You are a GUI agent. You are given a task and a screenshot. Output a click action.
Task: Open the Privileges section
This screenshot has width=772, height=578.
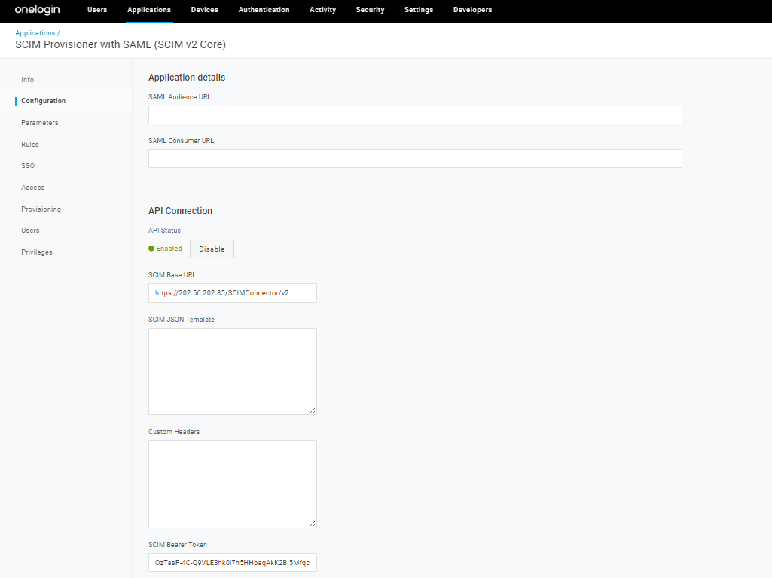36,252
